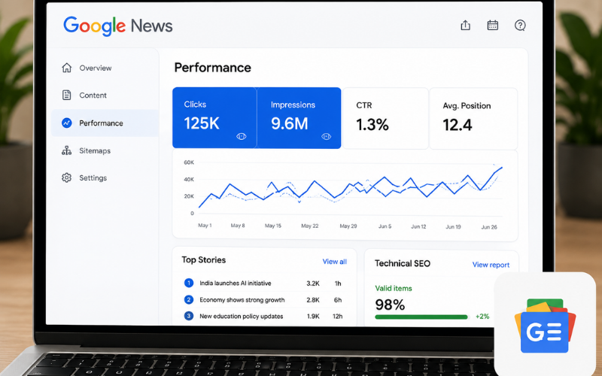Open story India launches AI initiative

236,284
